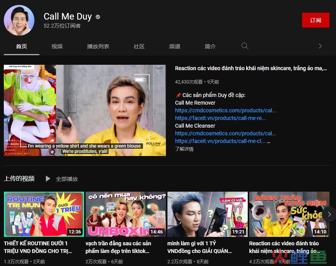Open cmdcosmetics link under Call Me Cleanser

tap(226, 133)
